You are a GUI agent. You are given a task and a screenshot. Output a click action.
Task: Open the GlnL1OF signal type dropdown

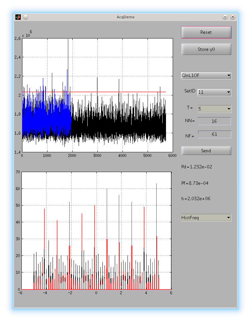pyautogui.click(x=206, y=75)
